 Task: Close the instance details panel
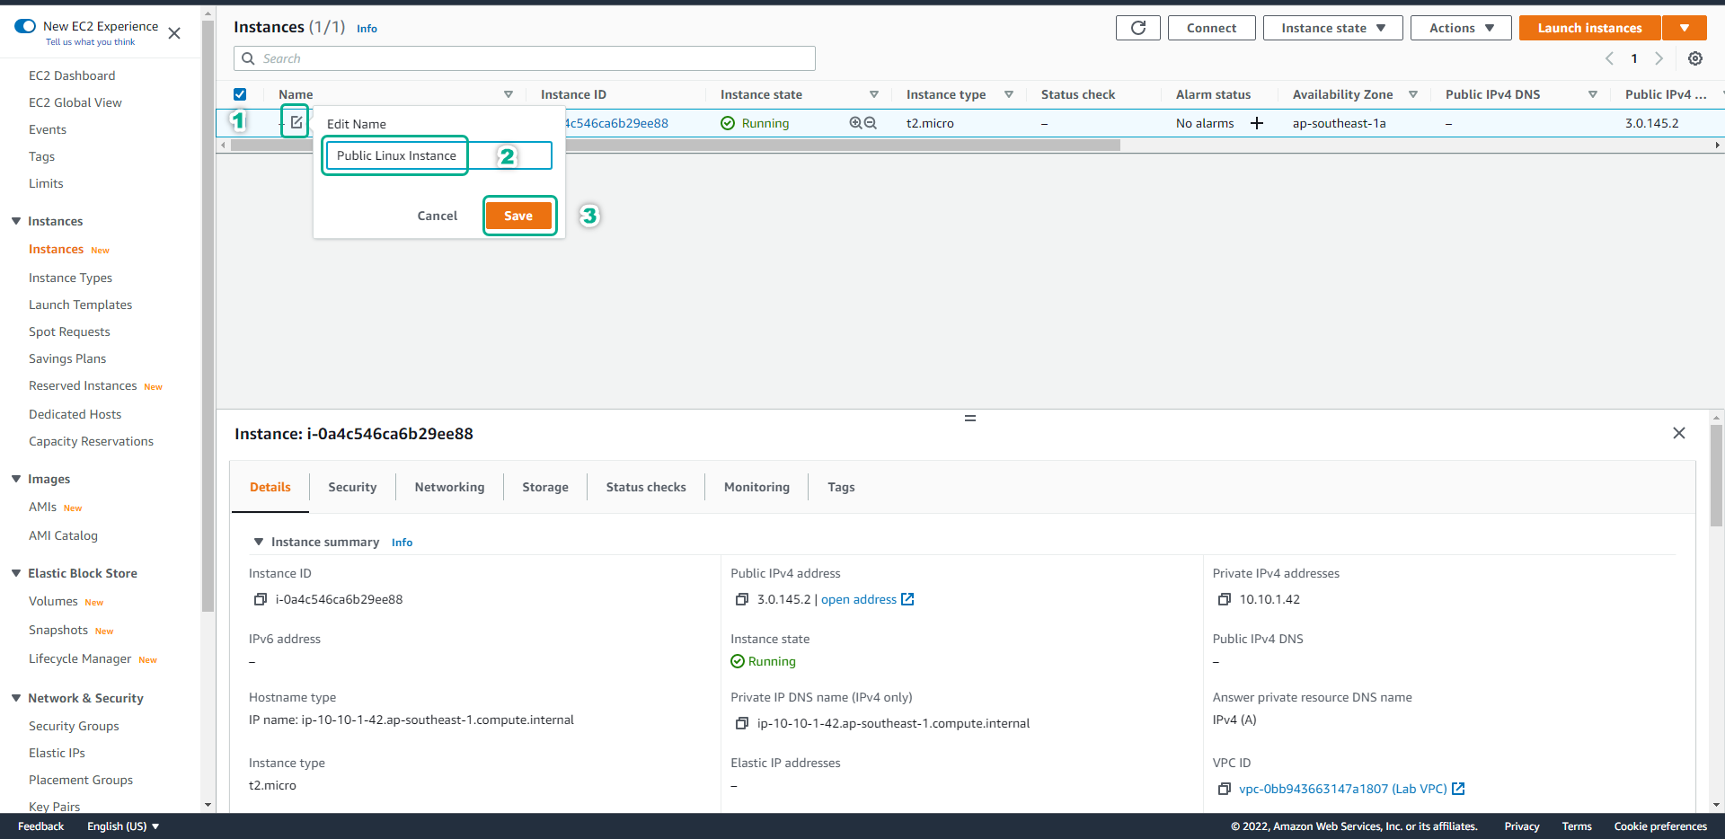(x=1678, y=433)
